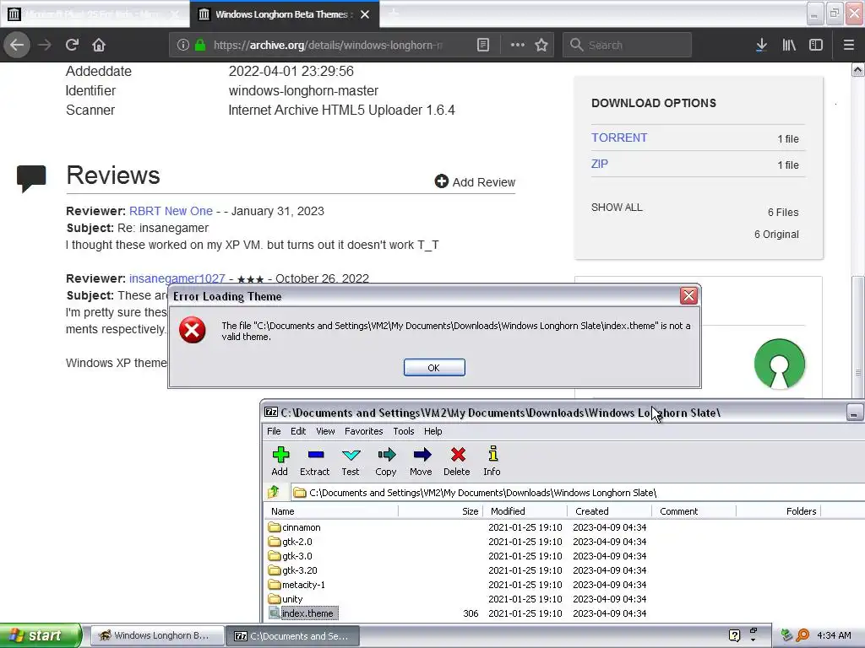865x648 pixels.
Task: Open the 7-Zip Edit menu
Action: [298, 431]
